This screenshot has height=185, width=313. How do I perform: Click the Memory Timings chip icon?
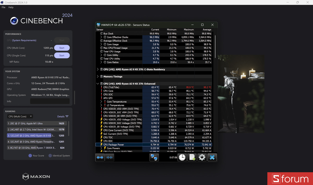tap(101, 77)
